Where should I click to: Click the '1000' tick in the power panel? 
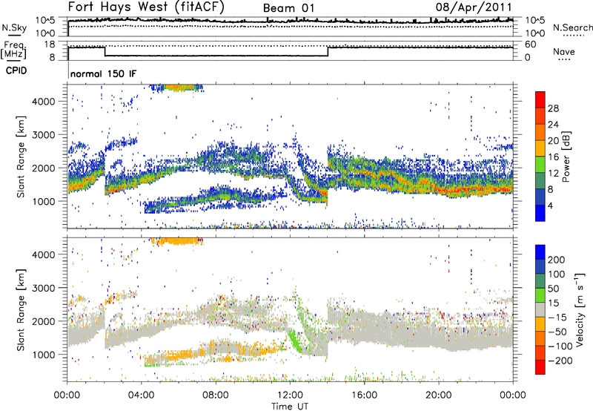pyautogui.click(x=44, y=201)
